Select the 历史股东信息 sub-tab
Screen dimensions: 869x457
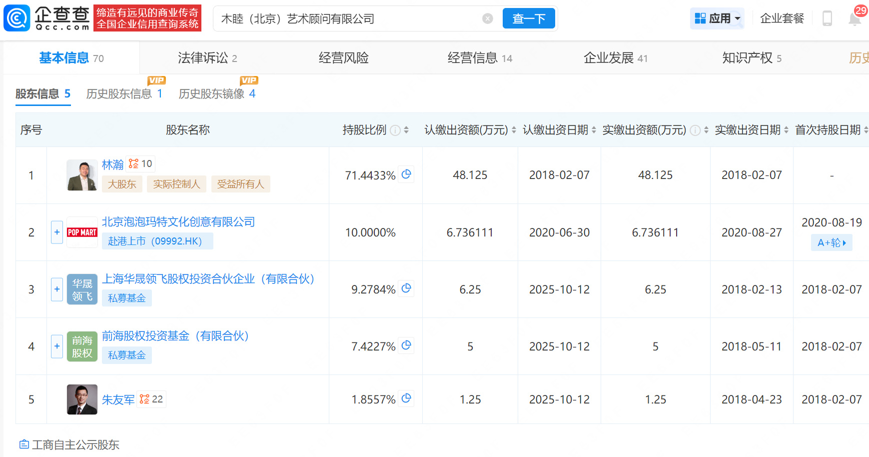[x=124, y=94]
